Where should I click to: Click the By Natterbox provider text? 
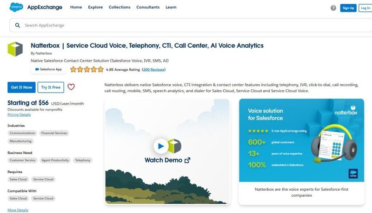41,53
